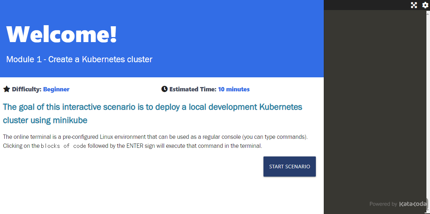Click the 'blocks of code' inline code text
The width and height of the screenshot is (430, 214).
click(64, 146)
